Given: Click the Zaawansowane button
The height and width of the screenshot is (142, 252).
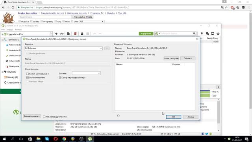Looking at the screenshot, I should pos(32,116).
